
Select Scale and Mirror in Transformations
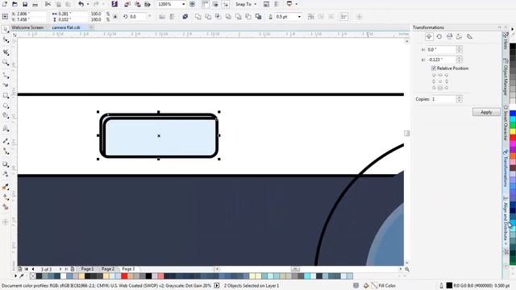[449, 37]
